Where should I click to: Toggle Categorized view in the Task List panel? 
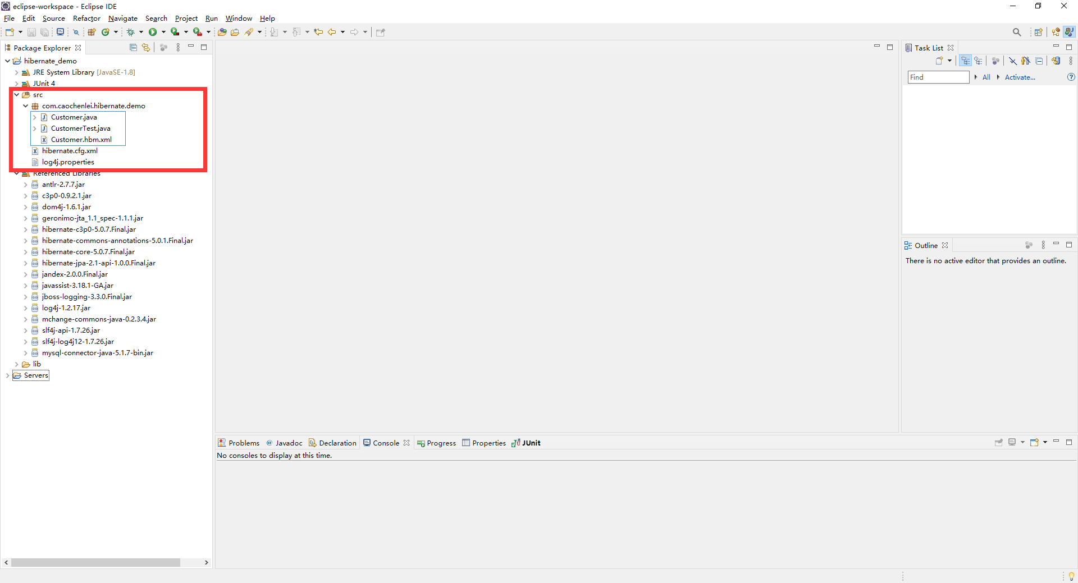coord(966,61)
